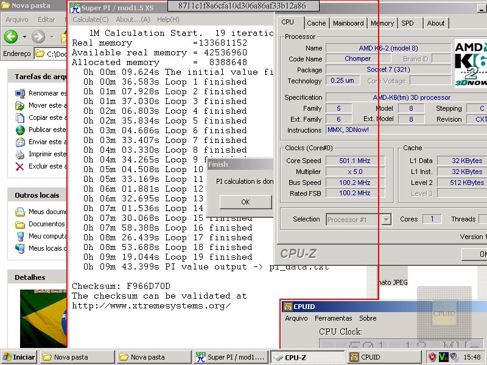This screenshot has width=487, height=365.
Task: Switch to first Nova pasta taskbar button
Action: 77,357
